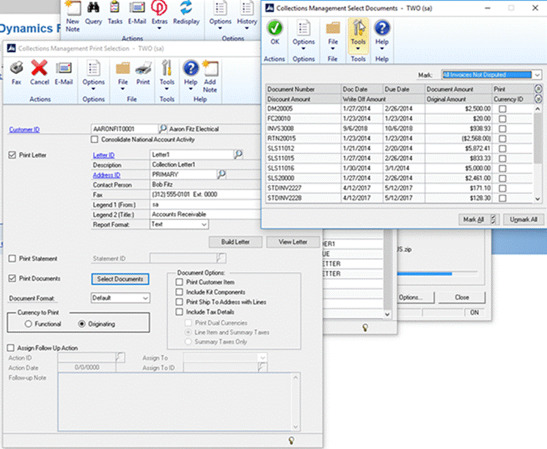Click the Fax icon in Print Selection
This screenshot has width=547, height=449.
[x=16, y=68]
